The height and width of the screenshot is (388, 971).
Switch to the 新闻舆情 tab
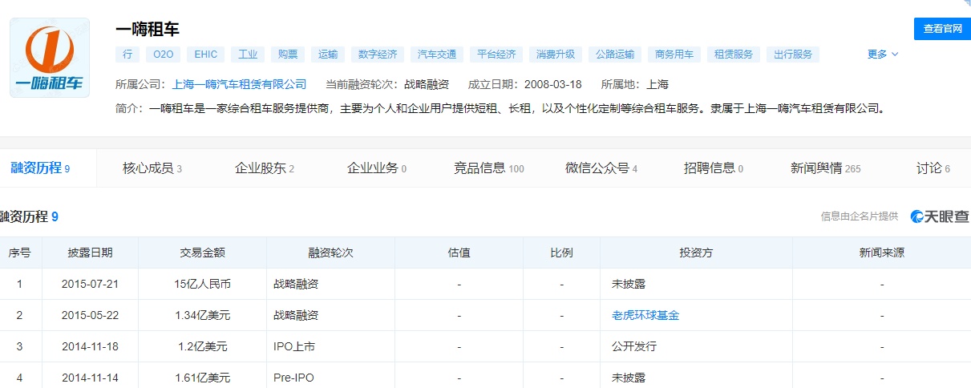click(826, 168)
